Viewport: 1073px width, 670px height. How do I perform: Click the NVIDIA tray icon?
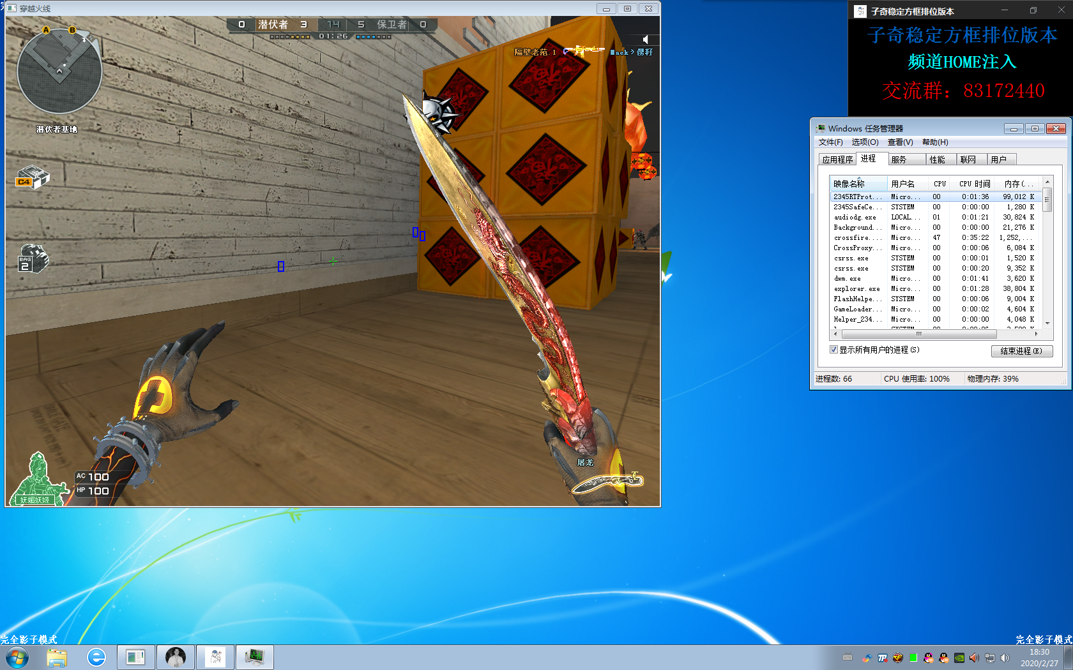click(959, 658)
